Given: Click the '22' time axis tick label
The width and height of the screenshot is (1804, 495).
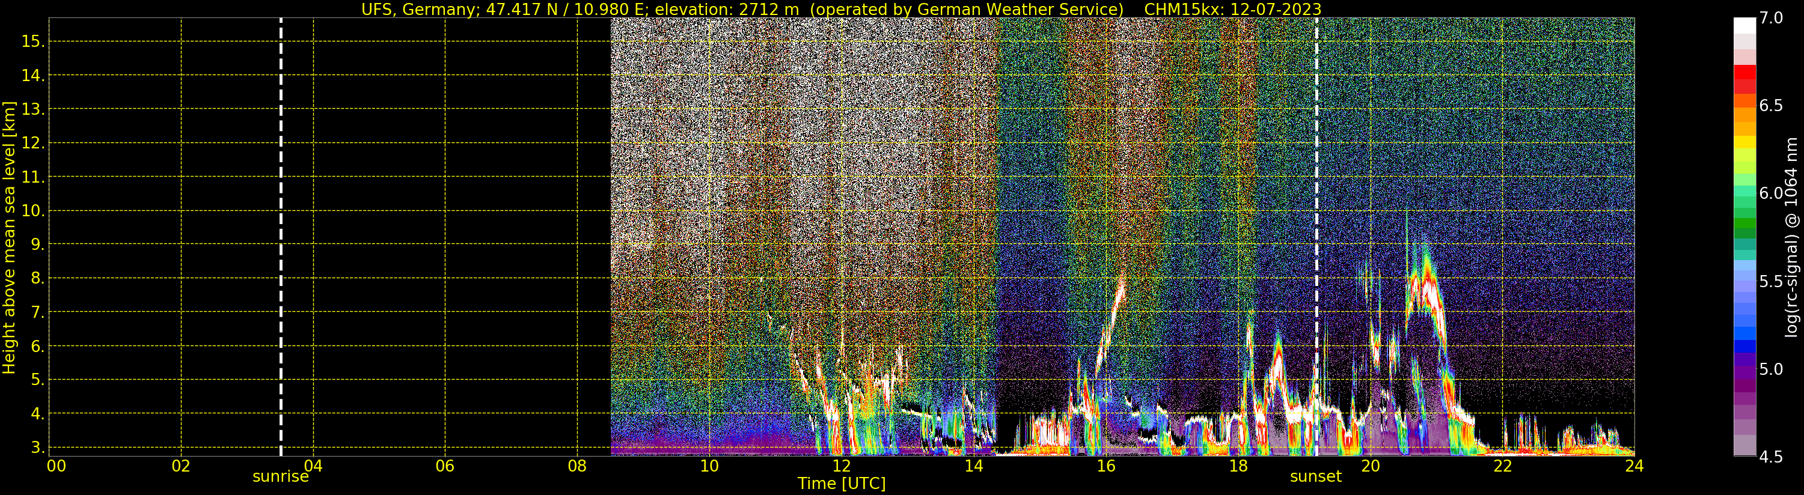Looking at the screenshot, I should [x=1502, y=466].
